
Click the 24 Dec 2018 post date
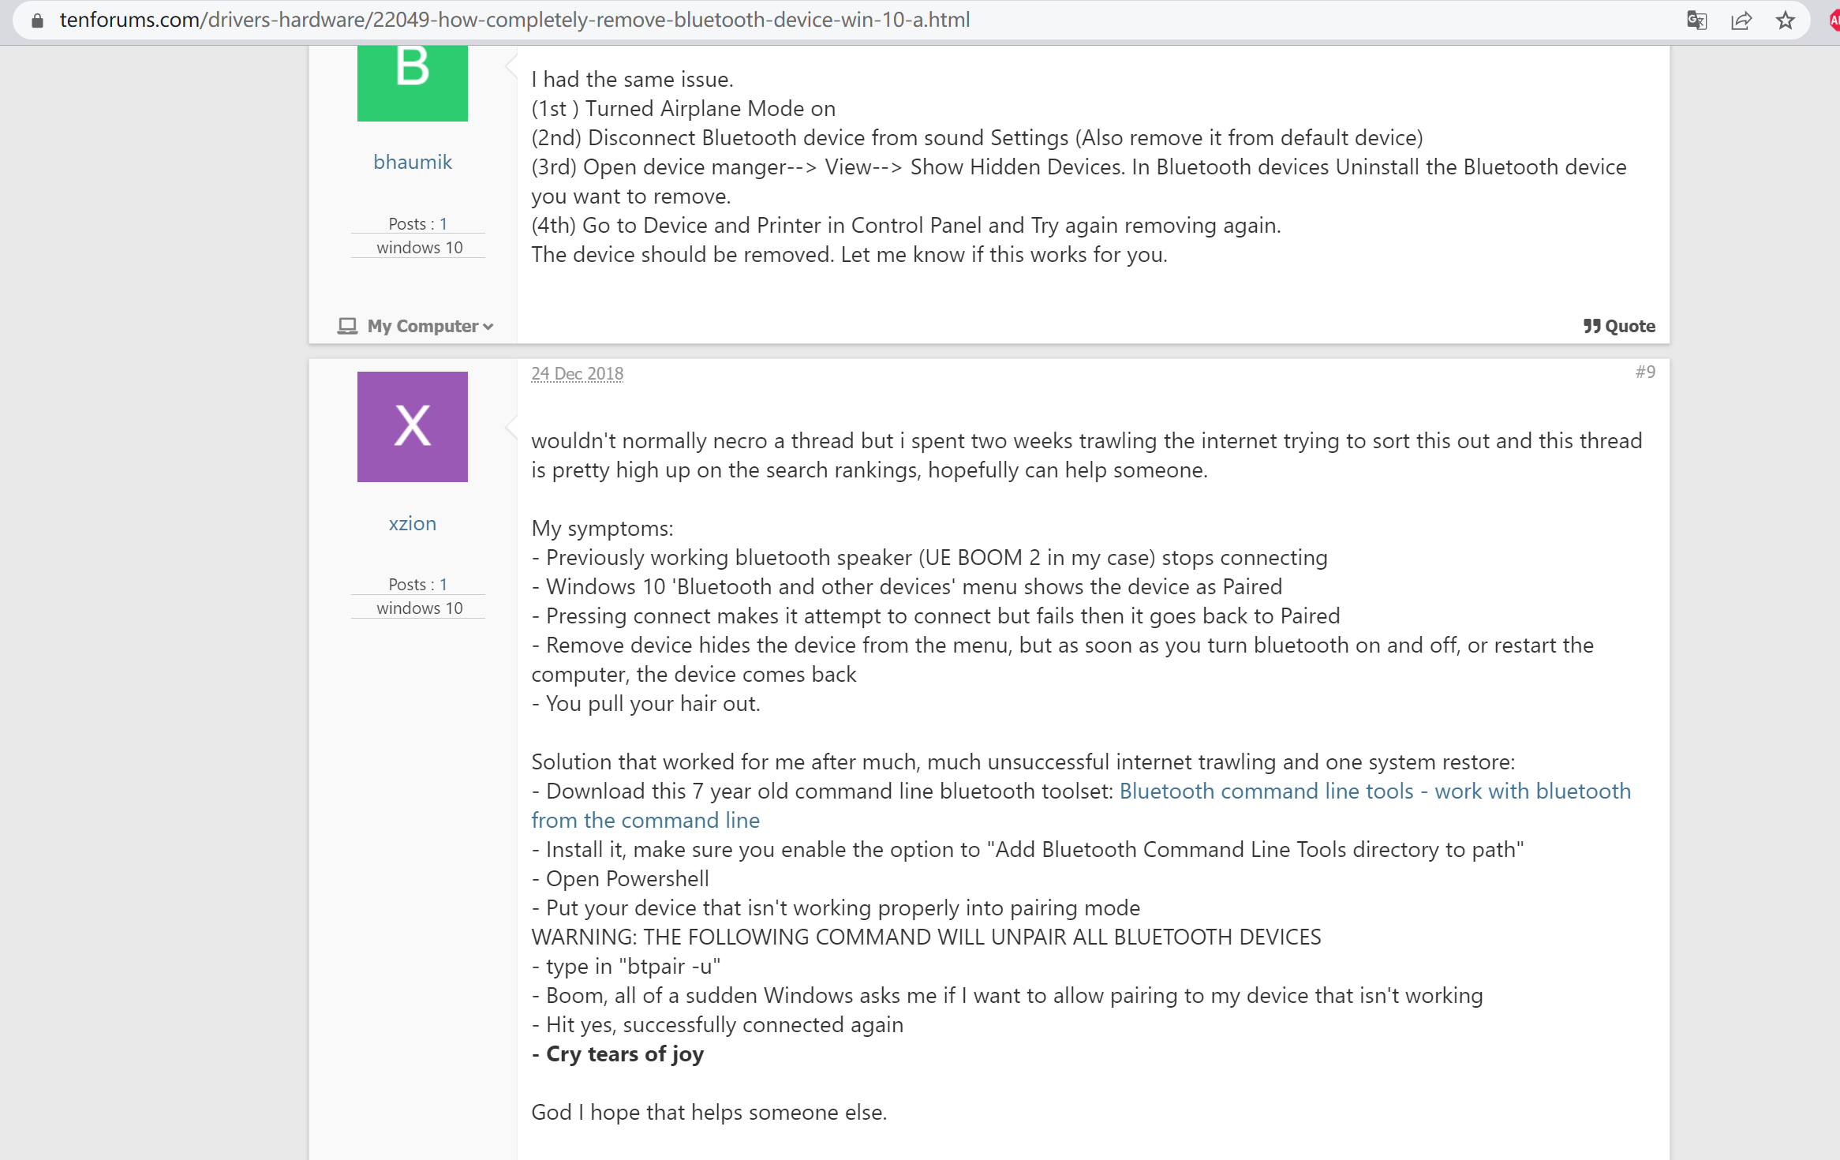[x=577, y=373]
